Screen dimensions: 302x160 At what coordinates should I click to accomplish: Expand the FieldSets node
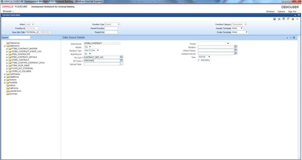pos(5,83)
